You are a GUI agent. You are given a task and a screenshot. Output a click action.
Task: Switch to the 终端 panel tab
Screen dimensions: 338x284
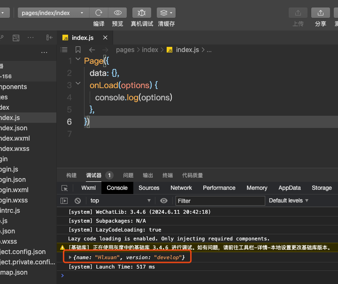coord(168,175)
